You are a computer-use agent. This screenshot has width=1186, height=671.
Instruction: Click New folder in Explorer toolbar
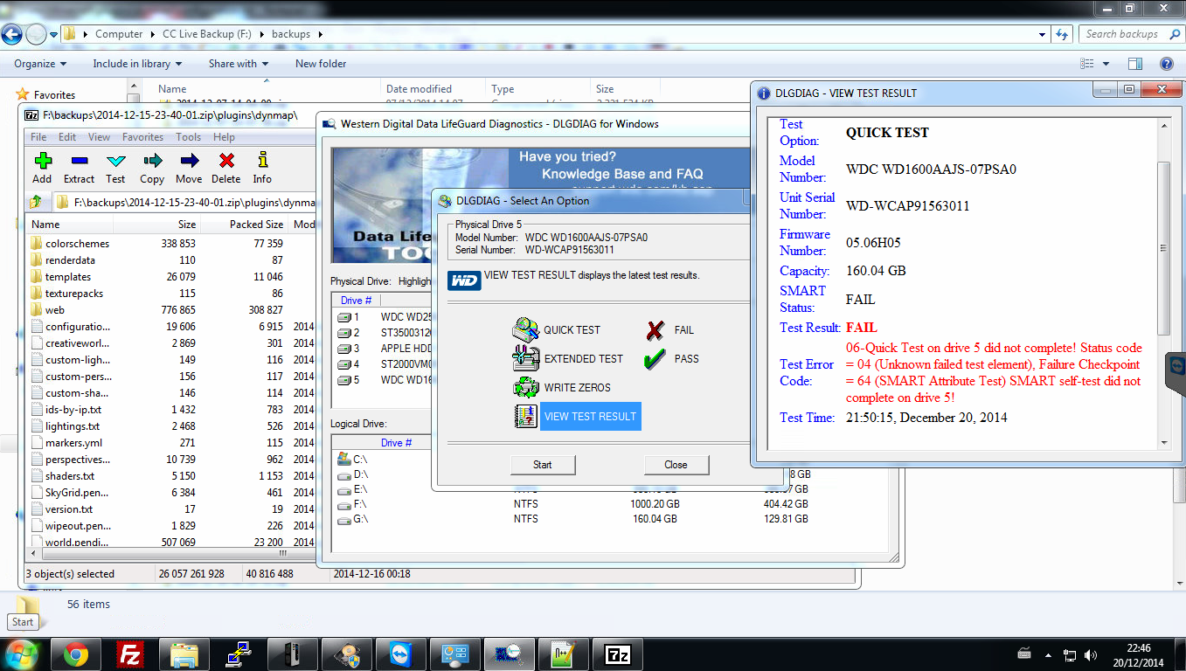click(x=321, y=64)
